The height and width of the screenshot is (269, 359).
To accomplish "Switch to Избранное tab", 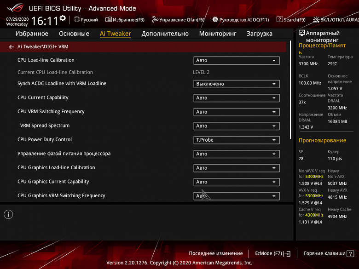I will 32,34.
